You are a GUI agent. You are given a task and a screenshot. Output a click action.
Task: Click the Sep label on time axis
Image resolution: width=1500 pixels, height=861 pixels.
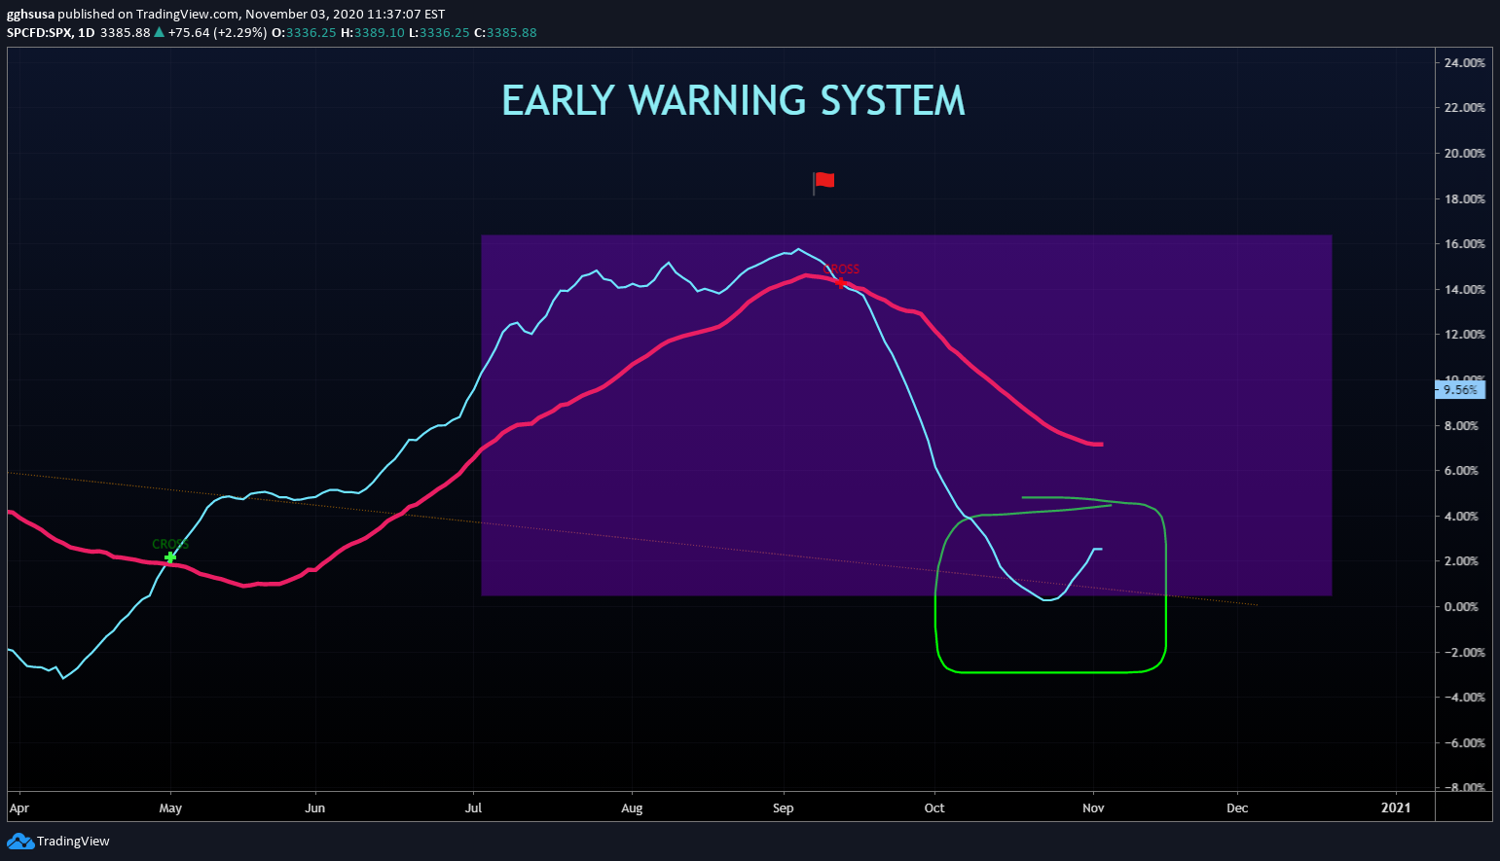pos(784,807)
